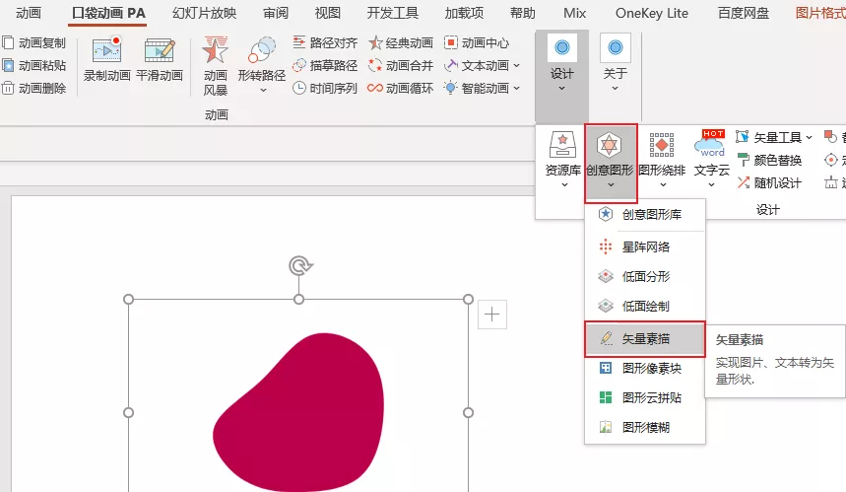Expand the chevron under 文字云
The width and height of the screenshot is (846, 492).
(x=711, y=184)
